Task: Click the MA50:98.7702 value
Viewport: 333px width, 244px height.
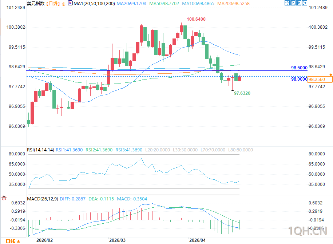Action: pyautogui.click(x=164, y=4)
